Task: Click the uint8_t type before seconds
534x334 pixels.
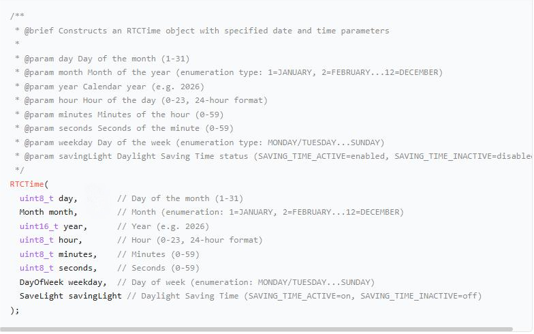Action: 36,268
